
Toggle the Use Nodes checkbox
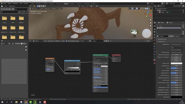click(x=67, y=41)
